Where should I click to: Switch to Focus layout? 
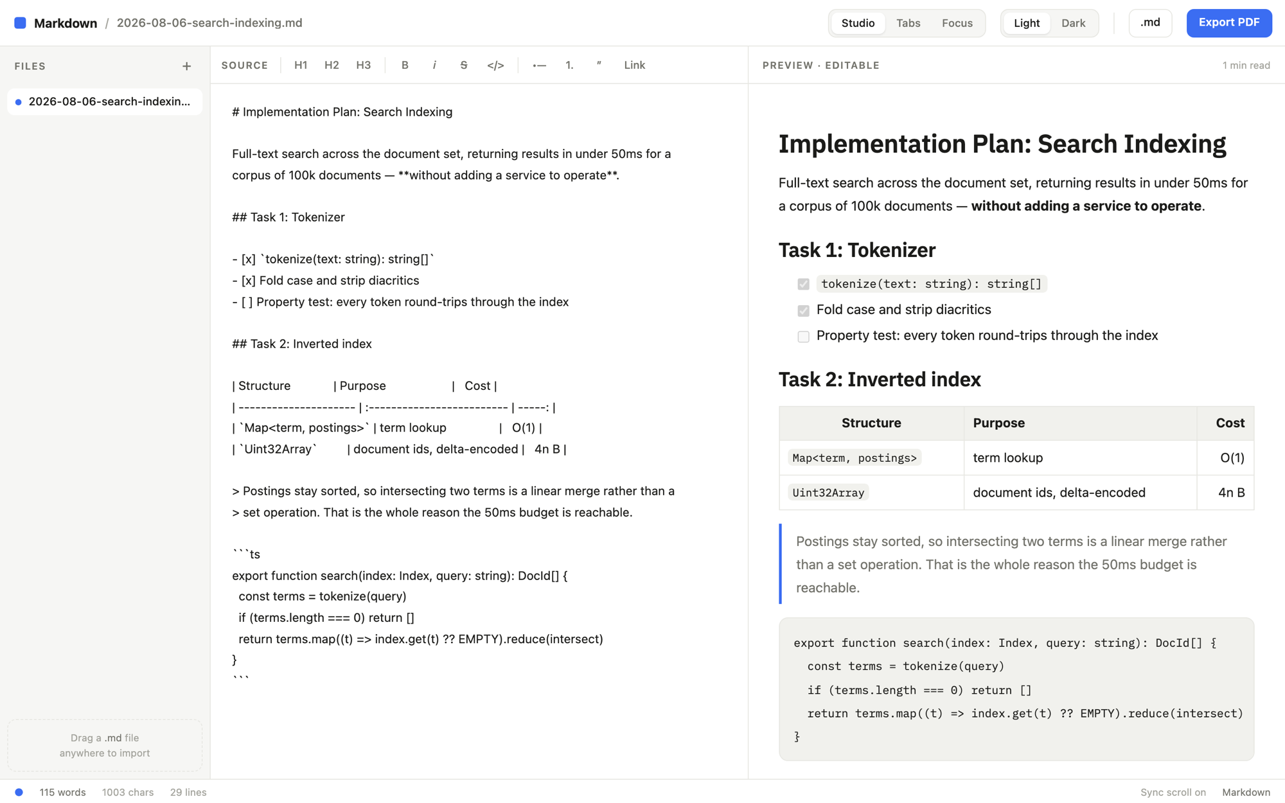pyautogui.click(x=957, y=23)
